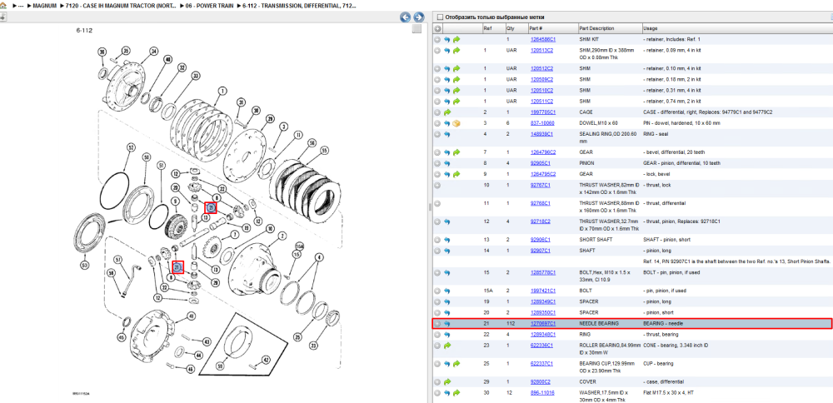Toggle the selection circle for THRUST WASHER 92767C1
Viewport: 833px width, 403px height.
coord(438,186)
